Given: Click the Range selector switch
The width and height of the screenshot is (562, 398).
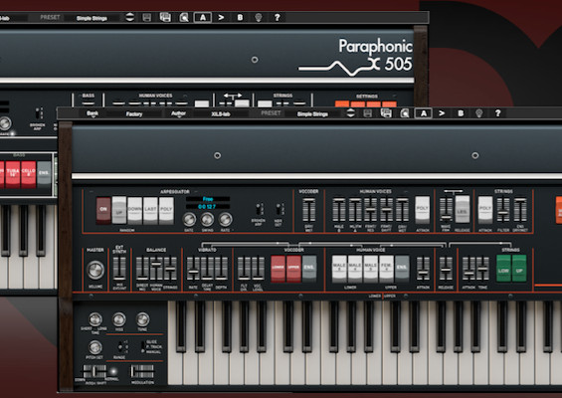Looking at the screenshot, I should coord(120,346).
